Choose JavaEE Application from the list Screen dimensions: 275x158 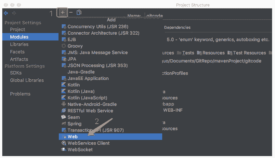coord(88,78)
